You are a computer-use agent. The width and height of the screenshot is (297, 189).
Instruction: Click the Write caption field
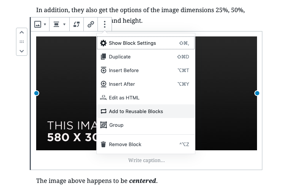(147, 161)
